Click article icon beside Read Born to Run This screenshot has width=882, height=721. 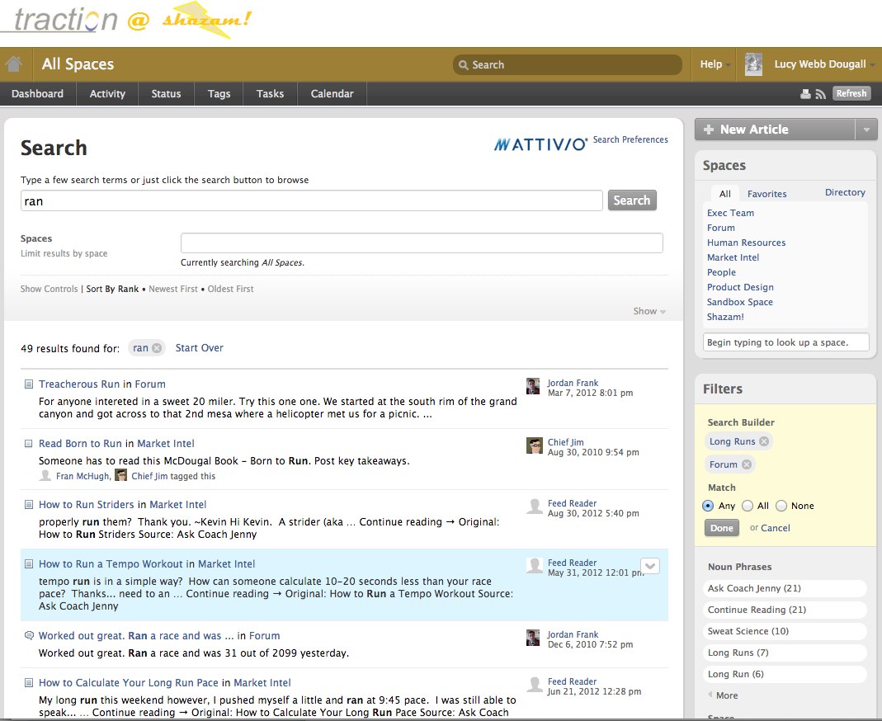[29, 444]
